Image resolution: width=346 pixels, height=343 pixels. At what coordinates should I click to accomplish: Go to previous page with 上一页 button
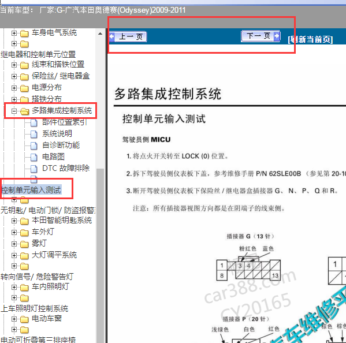128,36
